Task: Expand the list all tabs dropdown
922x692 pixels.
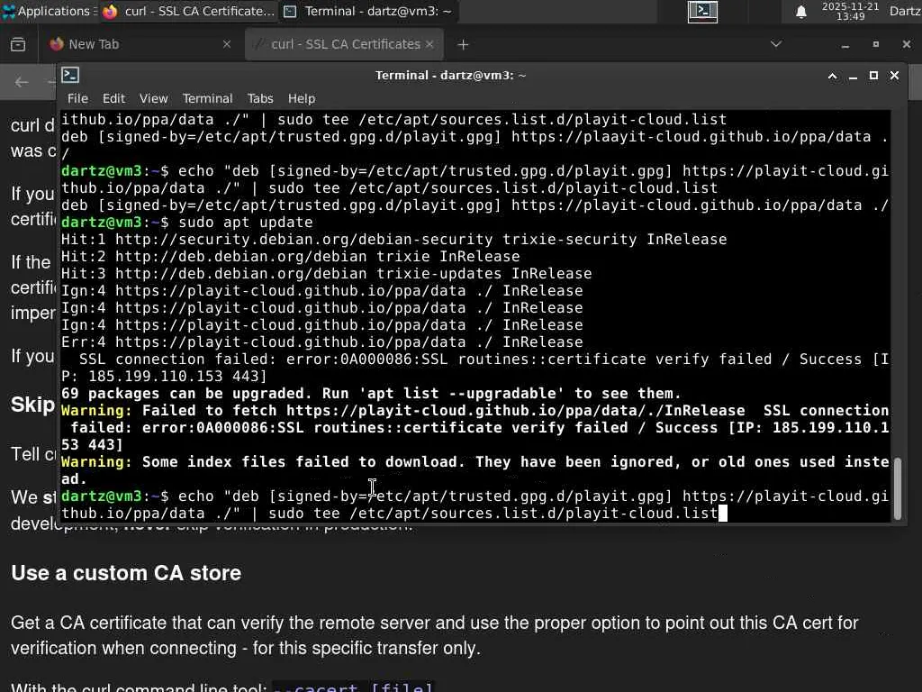Action: 776,44
